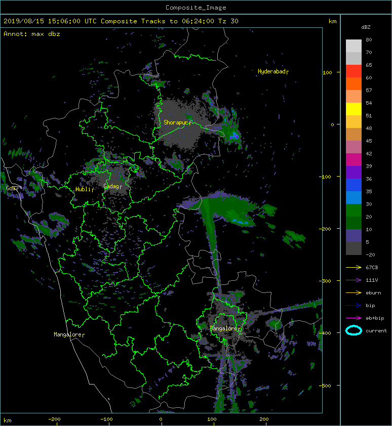Viewport: 392px width, 426px height.
Task: Click the blue bip arrow legend icon
Action: click(354, 306)
